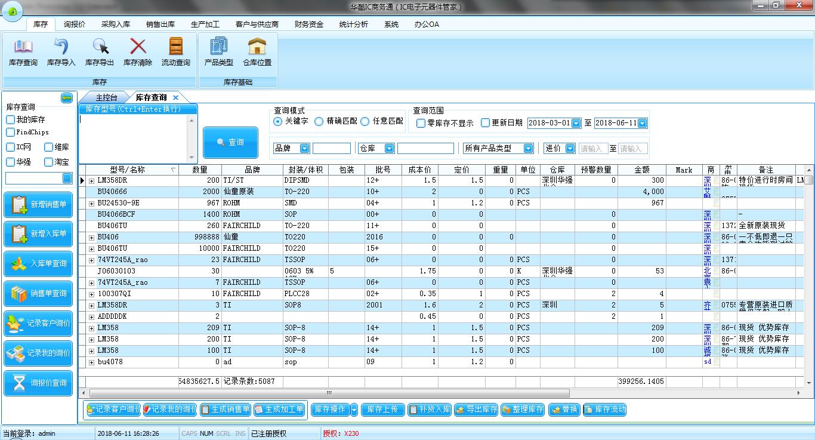Open the 客户与供应商 ribbon tab
815x440 pixels.
257,24
